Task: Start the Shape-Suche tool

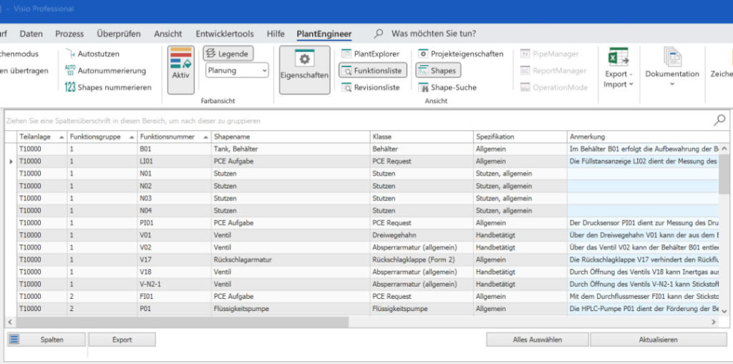Action: 447,87
